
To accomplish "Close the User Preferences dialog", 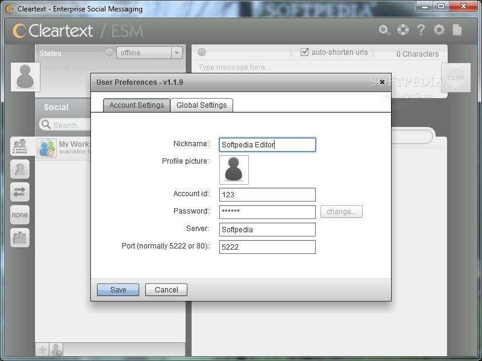I will point(382,82).
